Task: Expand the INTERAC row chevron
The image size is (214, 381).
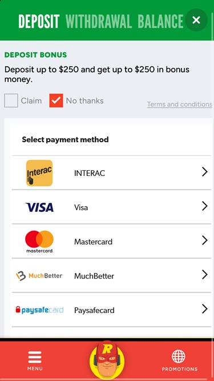Action: [205, 172]
